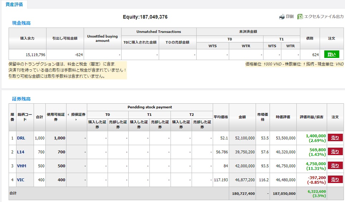Click the Excel file icon
This screenshot has height=202, width=345.
tap(300, 16)
